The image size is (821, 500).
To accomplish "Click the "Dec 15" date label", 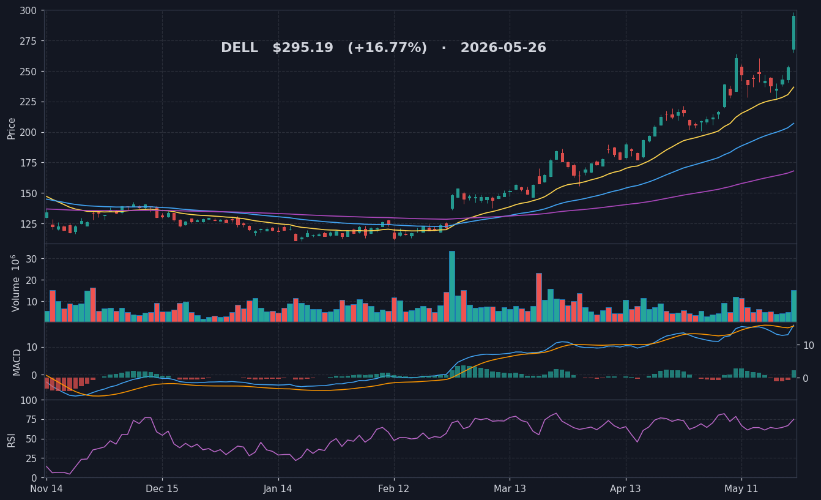I will pos(162,489).
